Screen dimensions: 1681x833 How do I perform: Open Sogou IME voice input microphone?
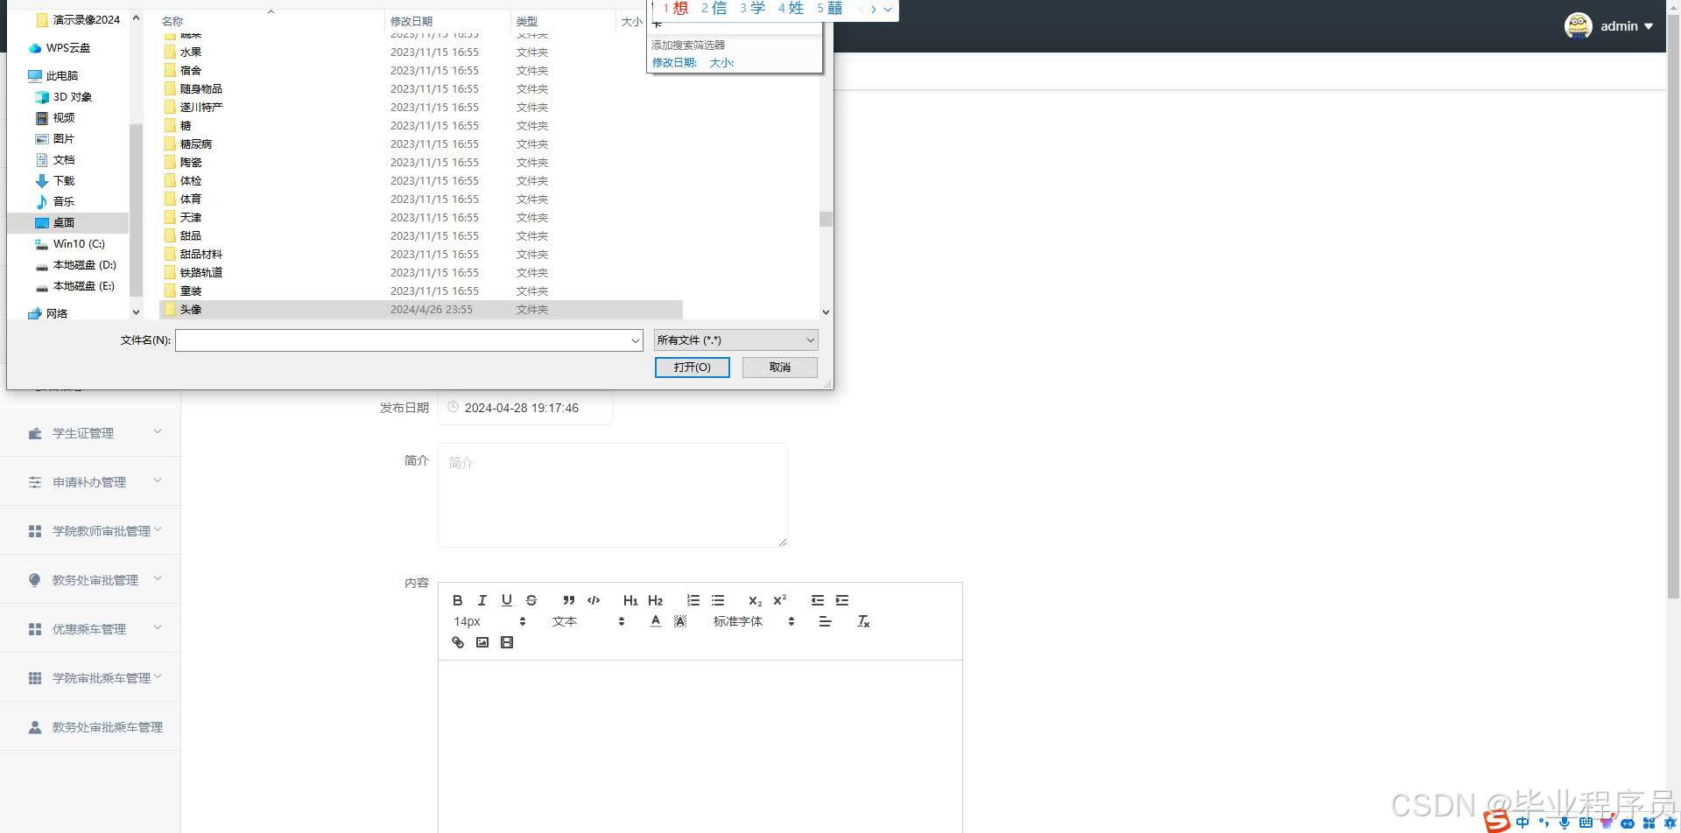tap(1565, 822)
